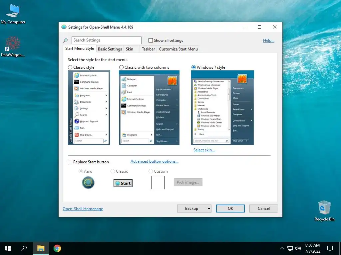Switch to Basic Settings tab

click(110, 49)
